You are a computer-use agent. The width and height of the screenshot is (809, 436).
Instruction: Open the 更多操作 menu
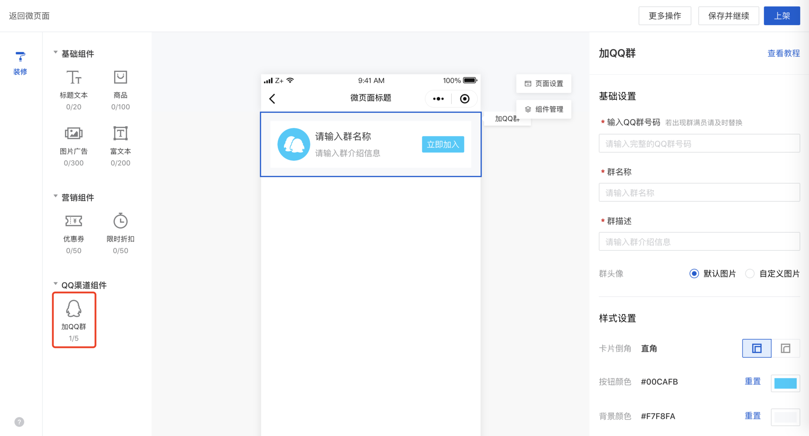[x=665, y=16]
